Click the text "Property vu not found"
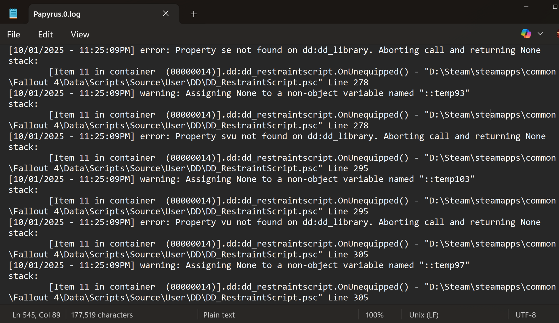 (x=229, y=222)
